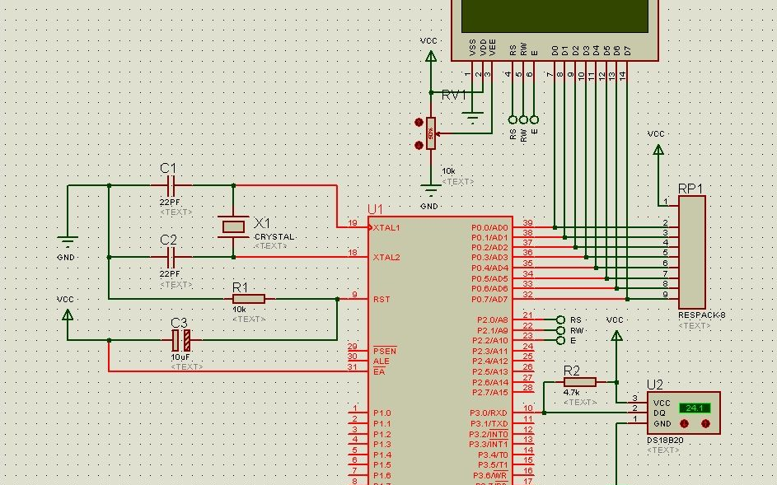
Task: Select the E terminal at pin P2.2/A10
Action: point(560,341)
